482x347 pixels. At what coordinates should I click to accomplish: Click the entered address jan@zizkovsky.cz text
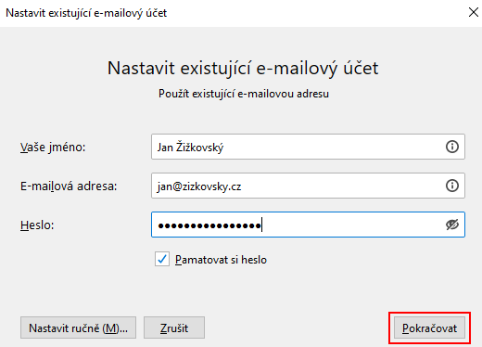pyautogui.click(x=199, y=186)
